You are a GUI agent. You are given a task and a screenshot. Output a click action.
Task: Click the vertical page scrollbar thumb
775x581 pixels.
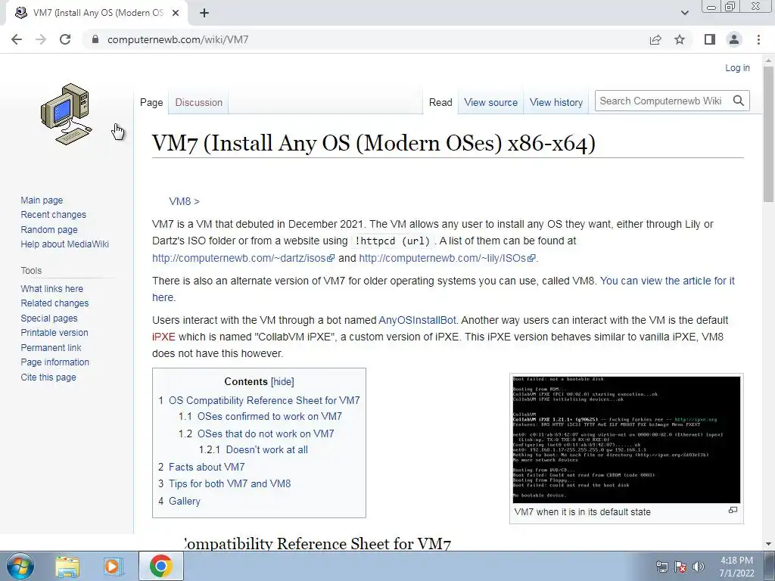coord(769,133)
